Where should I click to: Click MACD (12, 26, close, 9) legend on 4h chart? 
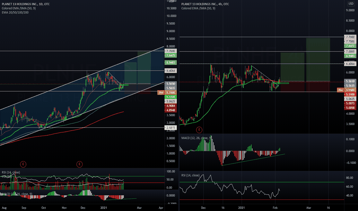tap(196, 138)
